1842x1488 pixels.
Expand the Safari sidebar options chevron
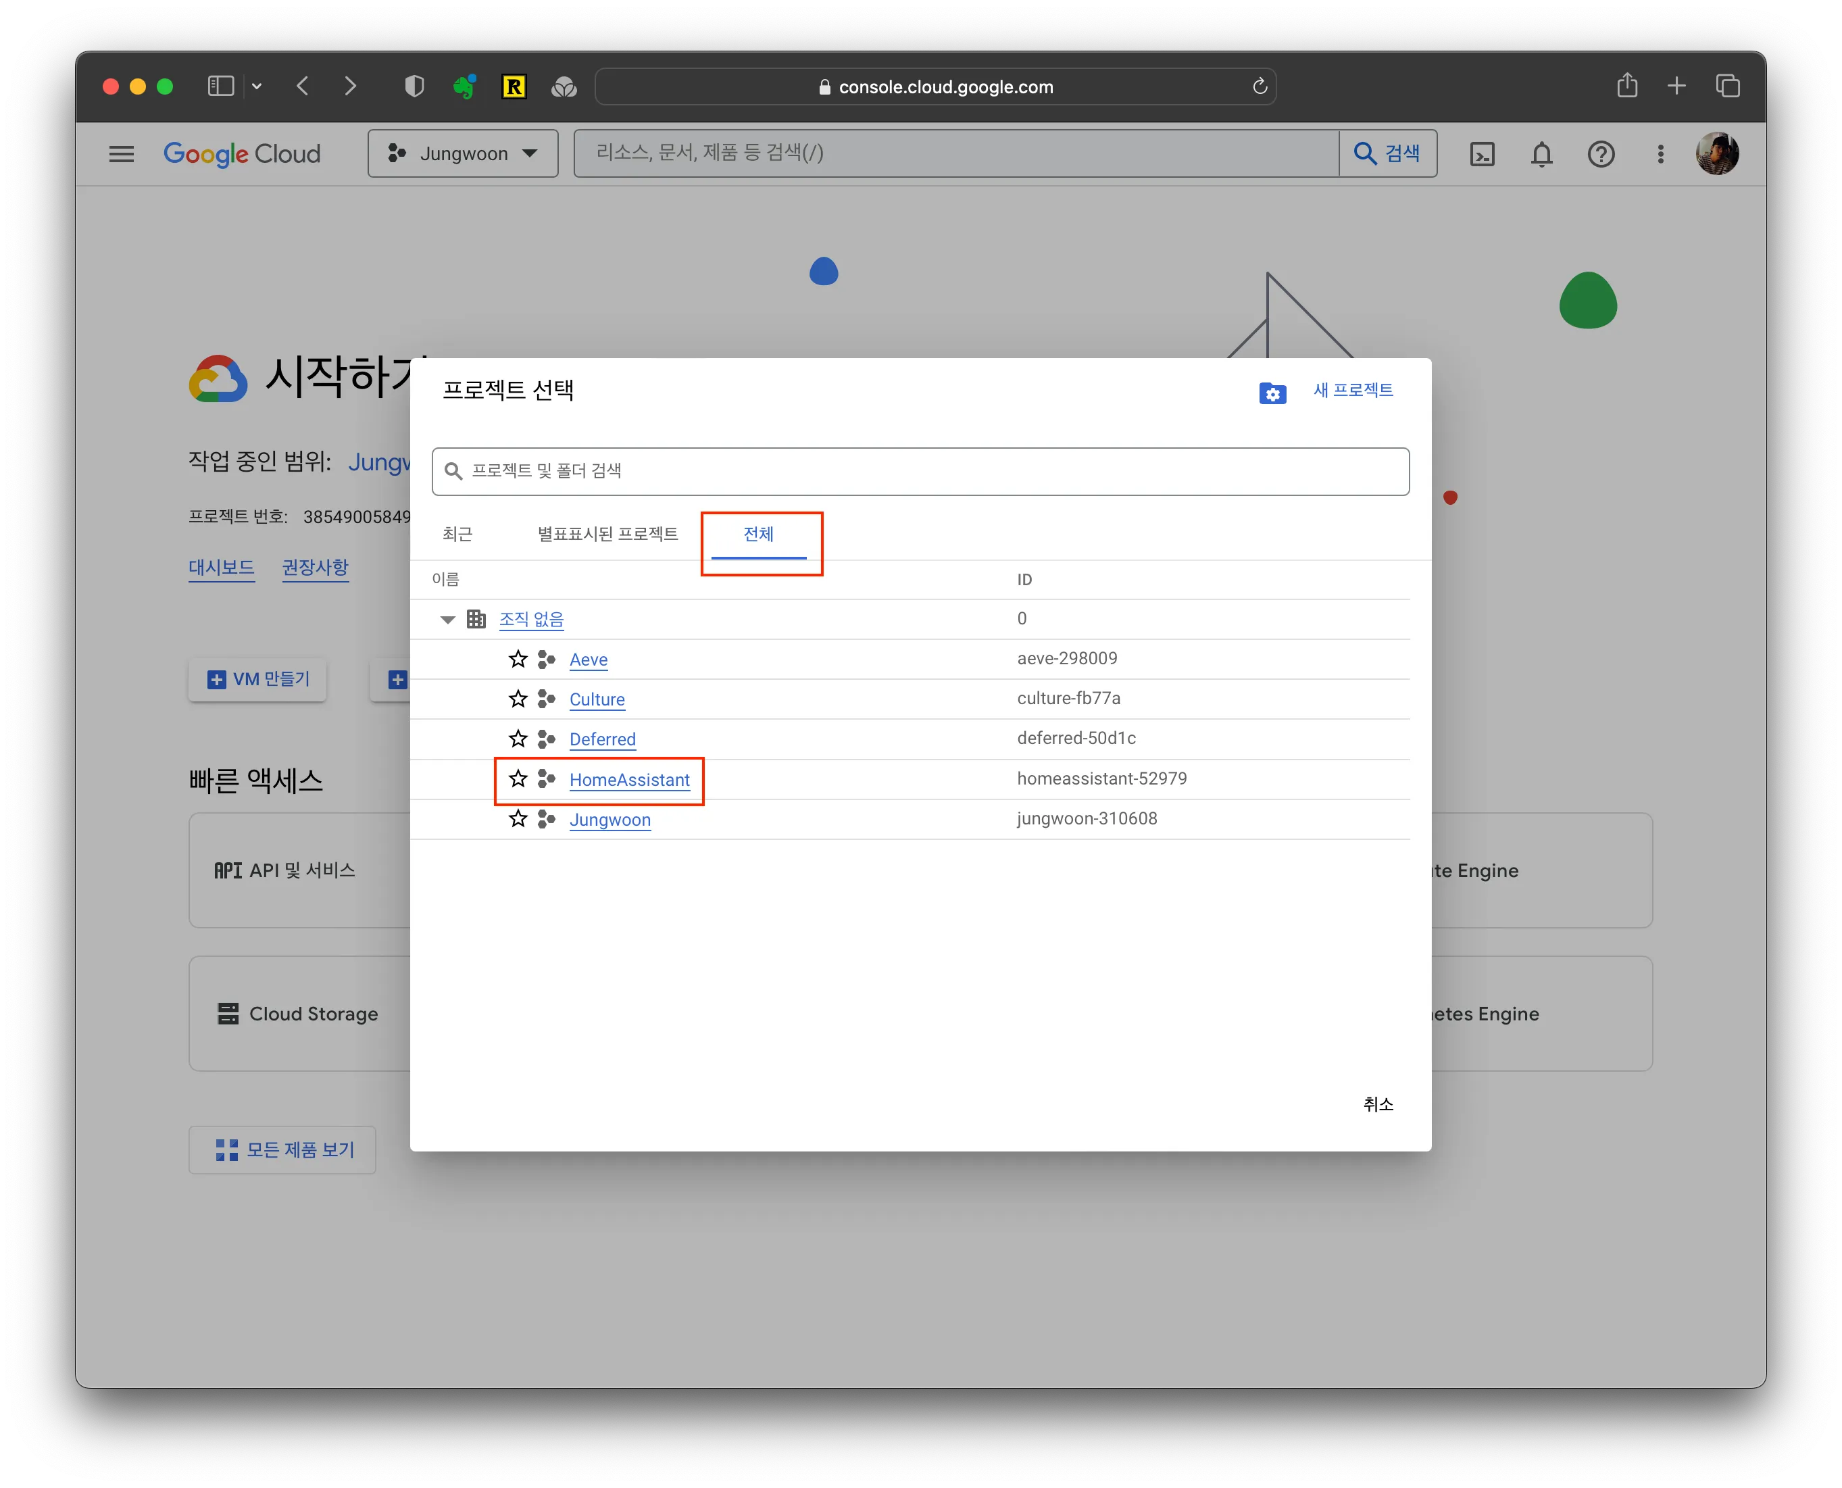coord(256,86)
